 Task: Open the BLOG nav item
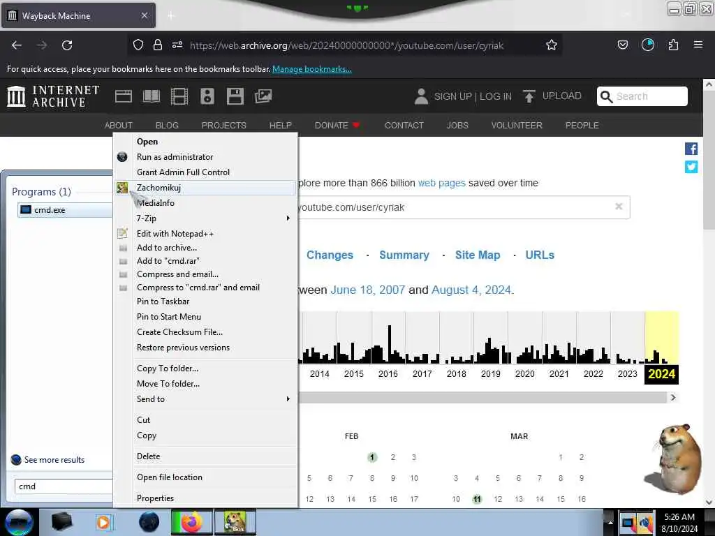(167, 126)
